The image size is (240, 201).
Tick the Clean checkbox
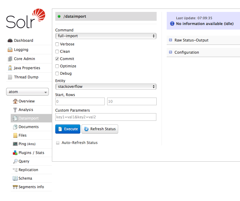(57, 52)
